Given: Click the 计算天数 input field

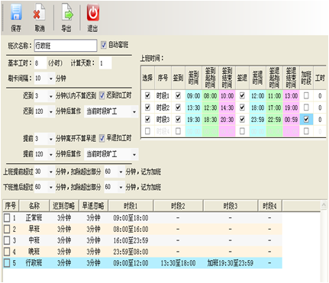Looking at the screenshot, I should point(105,63).
